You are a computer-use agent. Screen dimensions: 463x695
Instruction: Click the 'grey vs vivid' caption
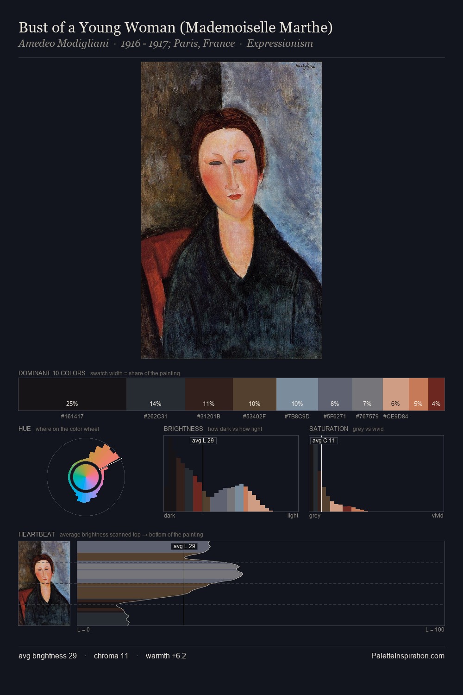[x=368, y=429]
